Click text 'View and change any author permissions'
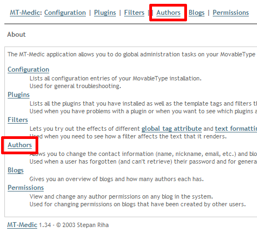Image resolution: width=257 pixels, height=238 pixels. tap(84, 196)
